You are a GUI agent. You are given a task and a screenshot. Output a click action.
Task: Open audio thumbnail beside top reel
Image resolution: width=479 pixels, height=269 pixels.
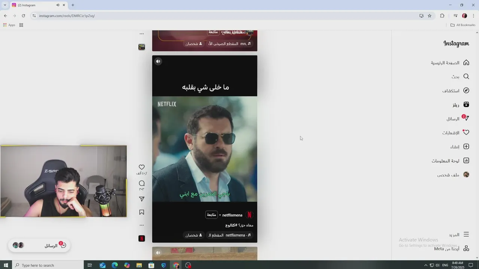click(x=141, y=47)
